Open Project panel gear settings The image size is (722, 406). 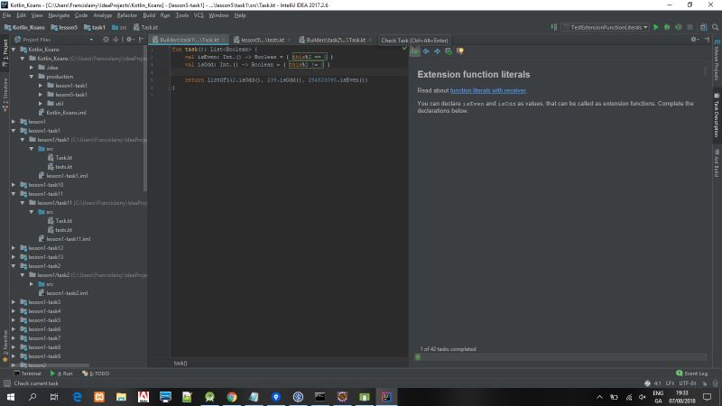tap(129, 40)
